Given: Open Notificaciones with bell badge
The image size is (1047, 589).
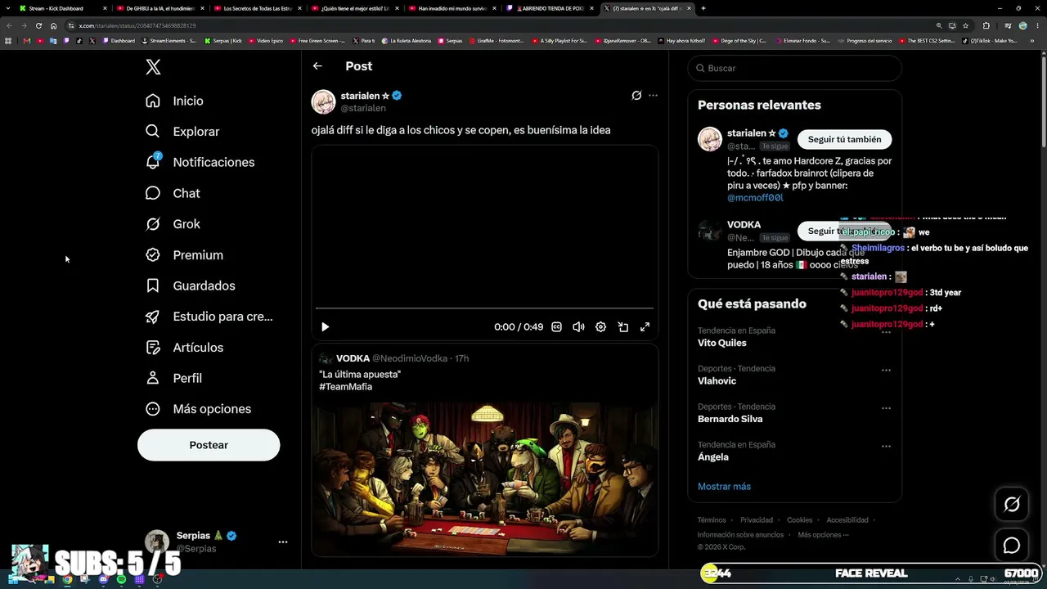Looking at the screenshot, I should tap(200, 162).
